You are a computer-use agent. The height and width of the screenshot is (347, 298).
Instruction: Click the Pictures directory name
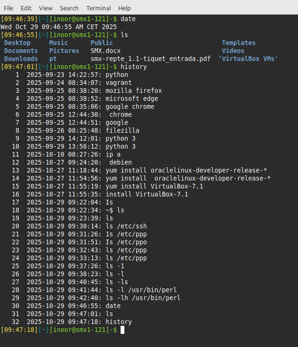64,51
